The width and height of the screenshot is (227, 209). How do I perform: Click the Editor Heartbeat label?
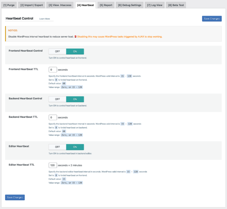[x=19, y=146]
